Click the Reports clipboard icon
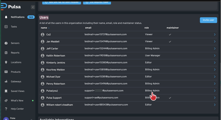Viewport: 221px width, 120px height. click(x=6, y=53)
